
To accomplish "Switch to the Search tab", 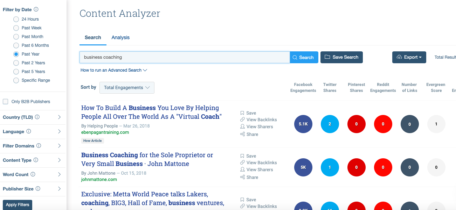I will 93,37.
